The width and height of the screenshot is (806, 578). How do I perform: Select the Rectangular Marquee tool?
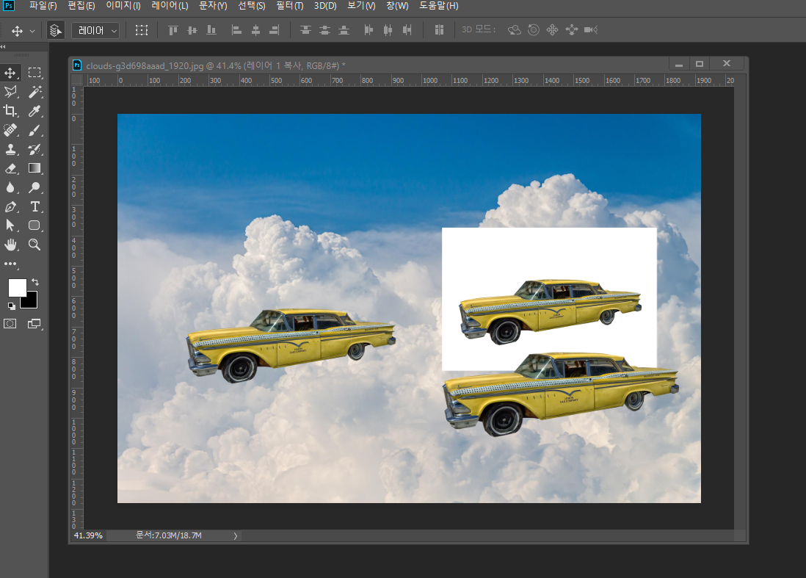[x=35, y=73]
